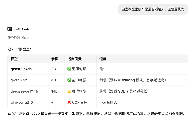Click the 参数 column header
Screen dimensions: 191x118
[55, 59]
